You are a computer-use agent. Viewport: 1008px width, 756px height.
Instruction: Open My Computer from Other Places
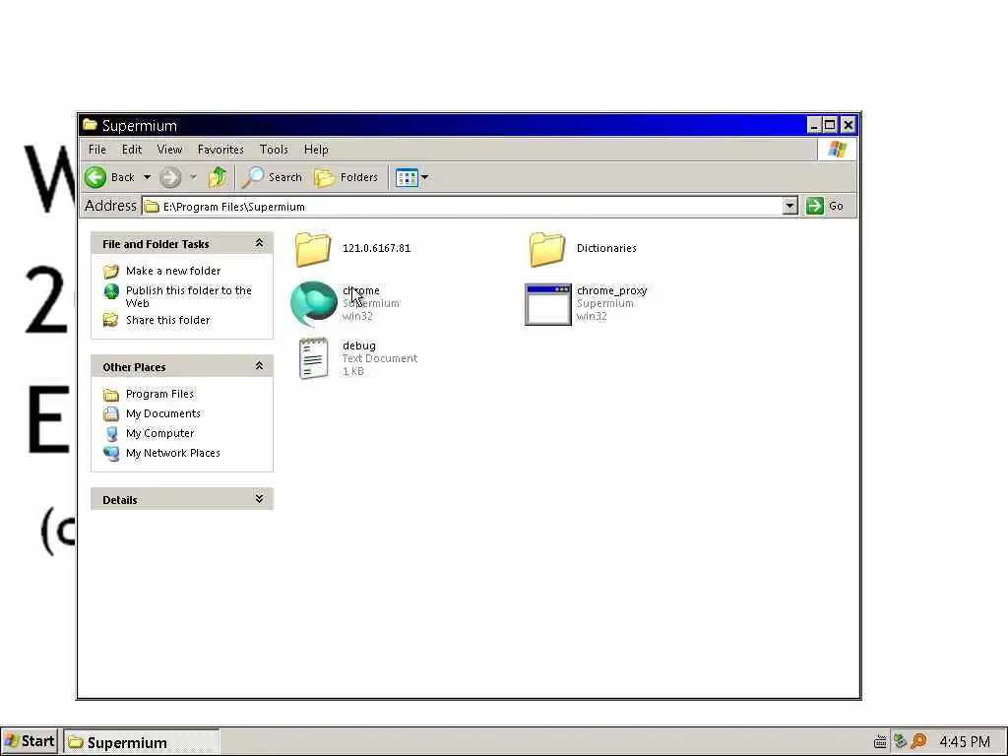point(160,433)
